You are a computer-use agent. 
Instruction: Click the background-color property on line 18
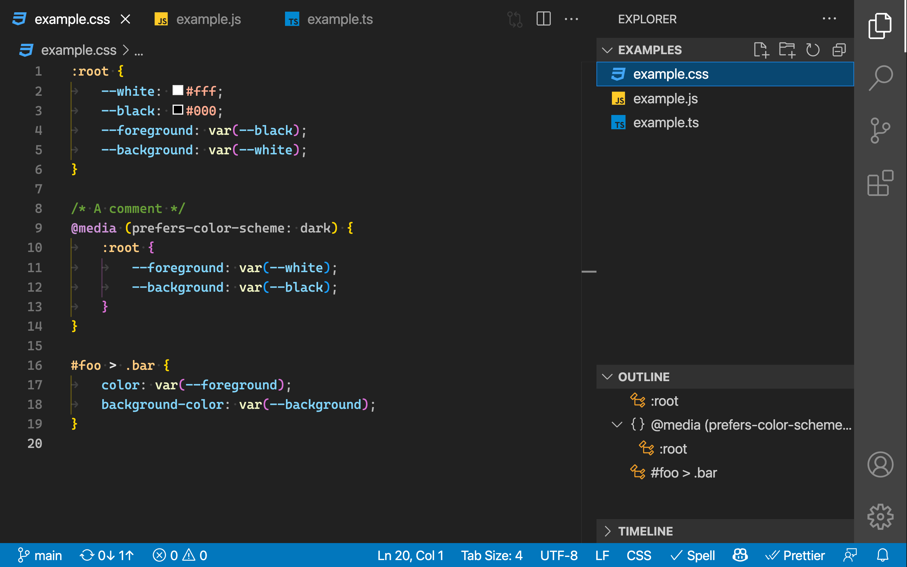(x=163, y=404)
